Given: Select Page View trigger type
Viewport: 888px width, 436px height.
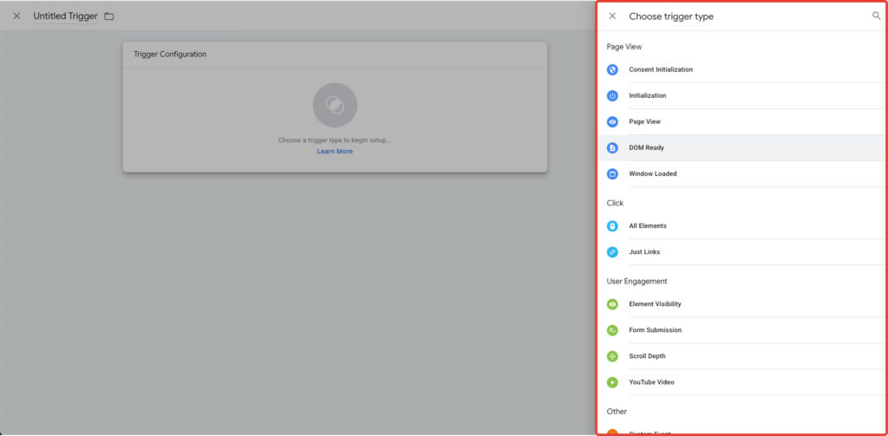Looking at the screenshot, I should [x=743, y=121].
